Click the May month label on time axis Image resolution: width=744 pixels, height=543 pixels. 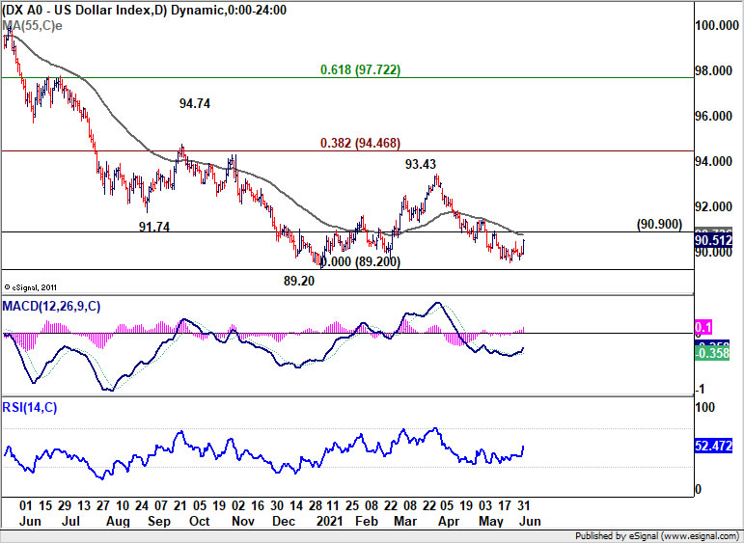[x=490, y=521]
